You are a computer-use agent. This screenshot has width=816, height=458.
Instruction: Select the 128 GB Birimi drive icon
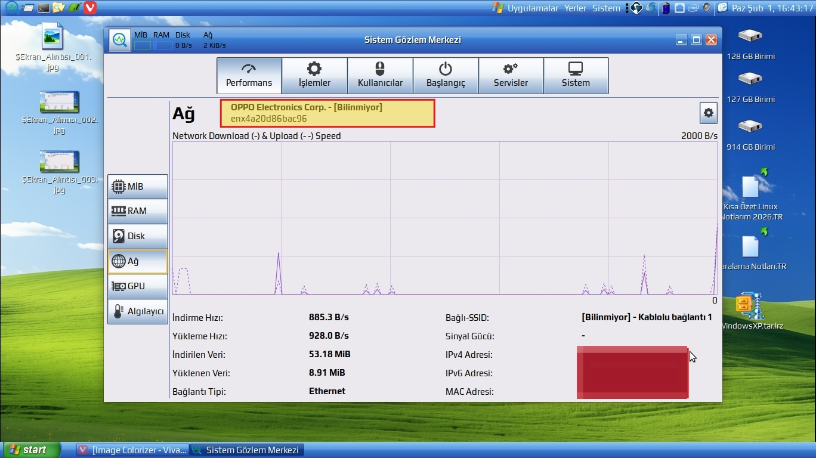point(750,44)
